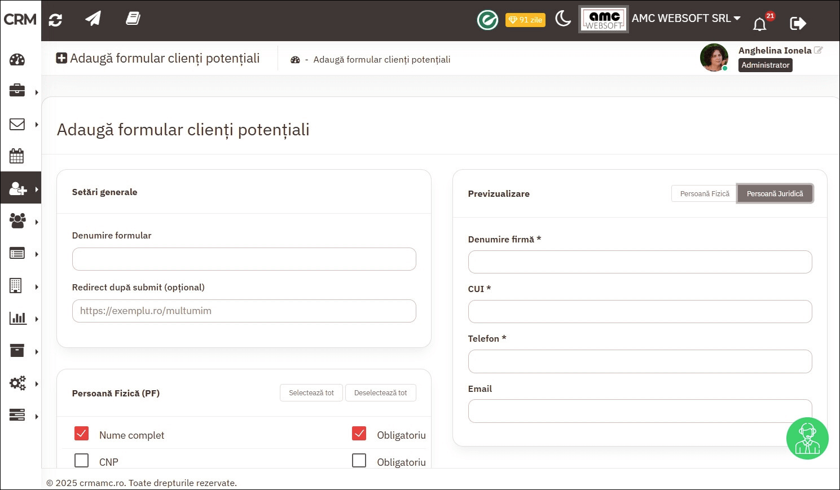Screen dimensions: 840x490
Task: Click the refresh sync icon in top bar
Action: tap(55, 20)
